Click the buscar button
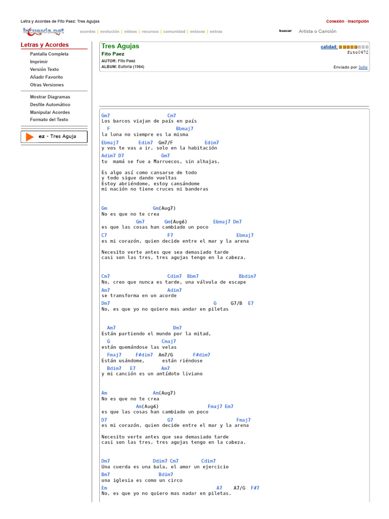 click(285, 31)
